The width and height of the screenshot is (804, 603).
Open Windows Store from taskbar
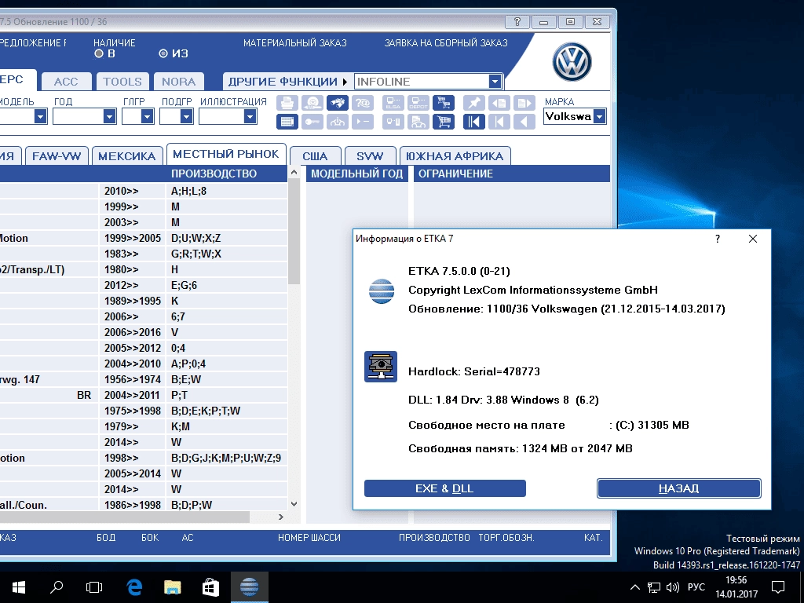210,587
